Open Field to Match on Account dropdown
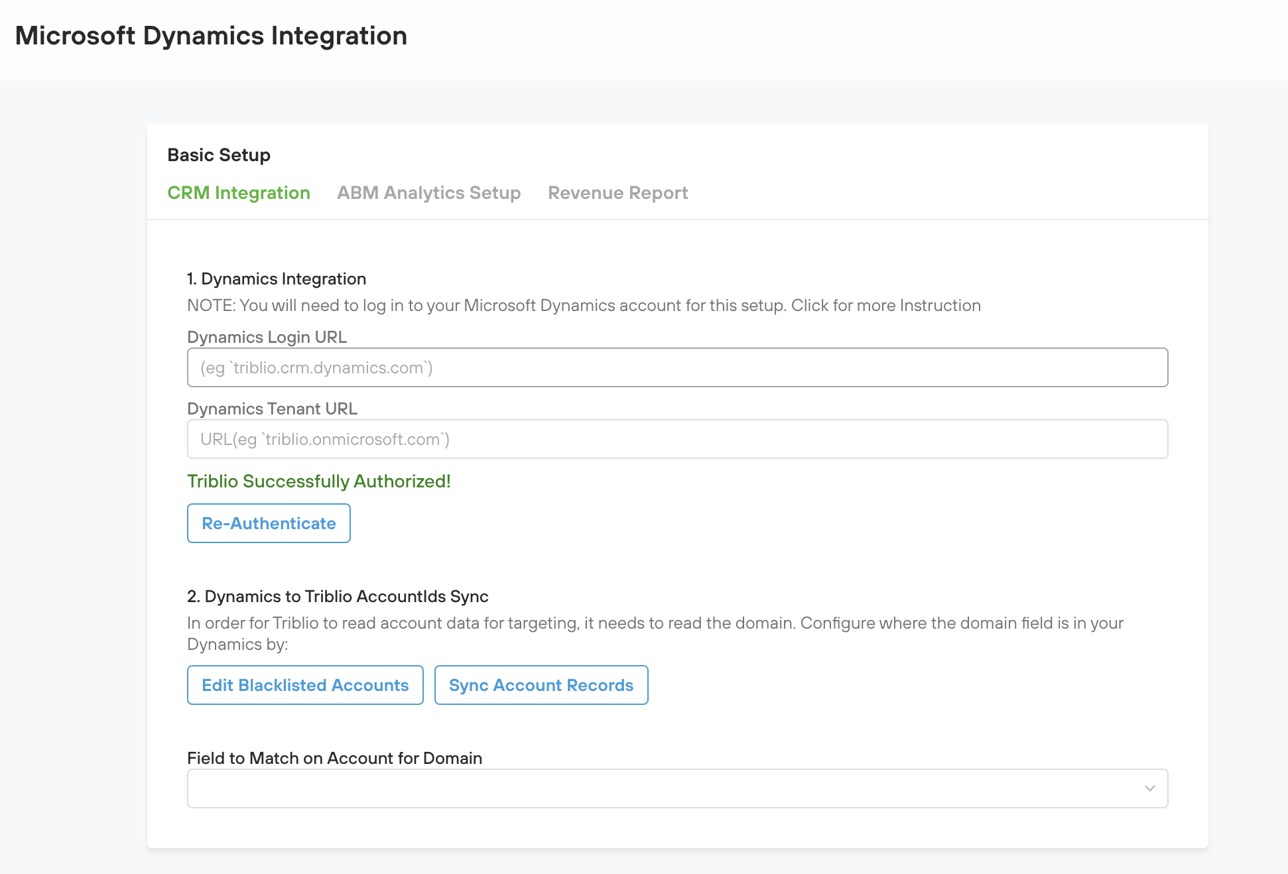Screen dimensions: 1288x874 [663, 788]
